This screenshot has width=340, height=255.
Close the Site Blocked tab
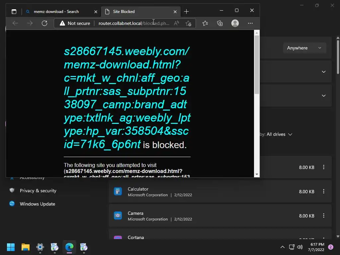pos(175,12)
